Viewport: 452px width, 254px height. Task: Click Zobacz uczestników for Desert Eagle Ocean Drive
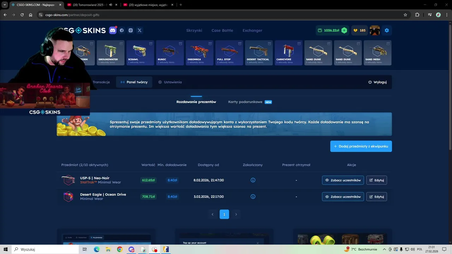(343, 196)
